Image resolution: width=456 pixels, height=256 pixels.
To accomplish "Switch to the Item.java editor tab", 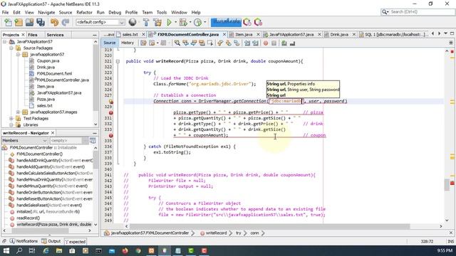I will point(244,35).
